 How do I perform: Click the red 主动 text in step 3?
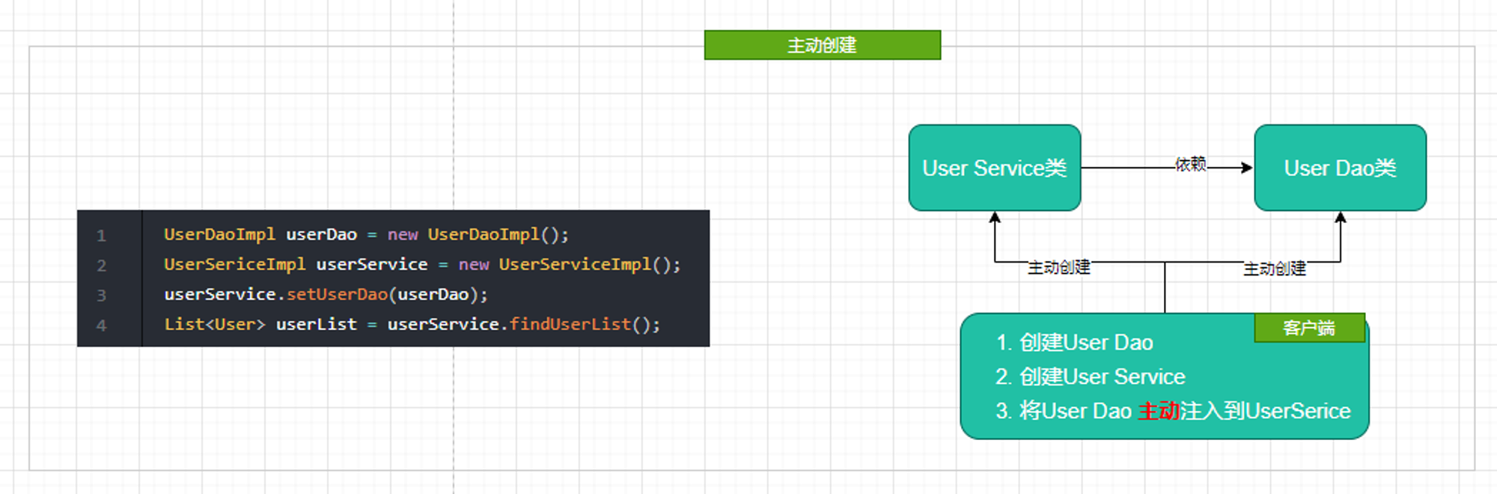(x=1159, y=411)
